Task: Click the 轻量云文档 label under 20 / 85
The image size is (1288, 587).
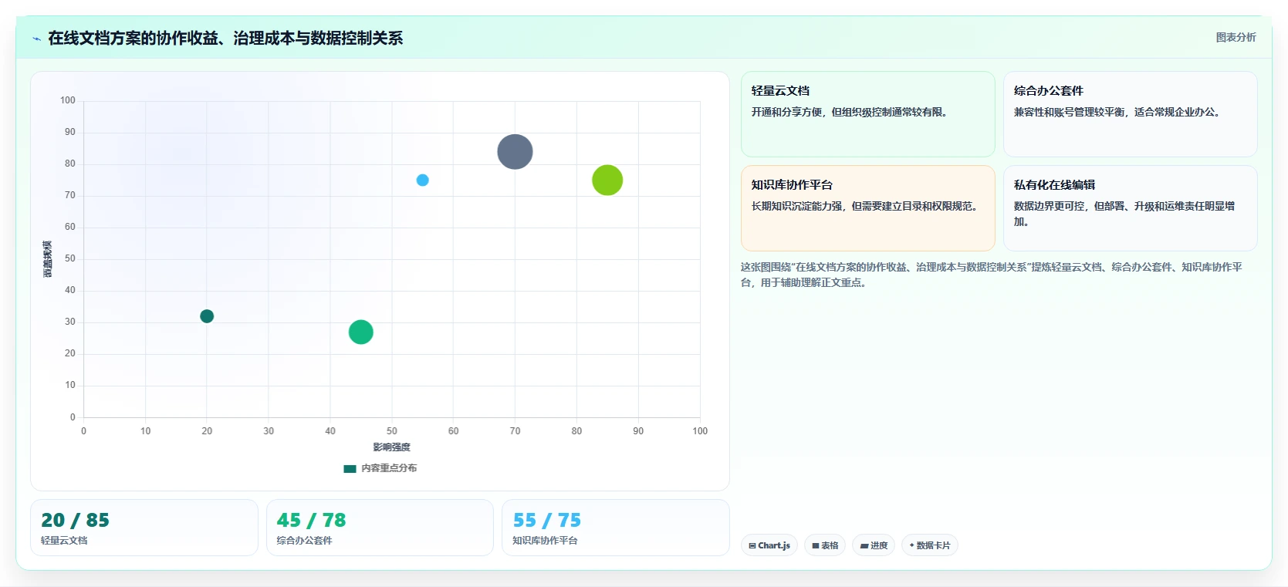Action: [64, 541]
